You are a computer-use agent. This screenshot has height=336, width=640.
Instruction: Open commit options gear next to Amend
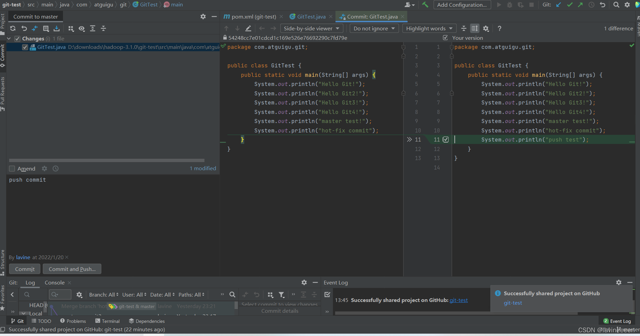coord(44,169)
